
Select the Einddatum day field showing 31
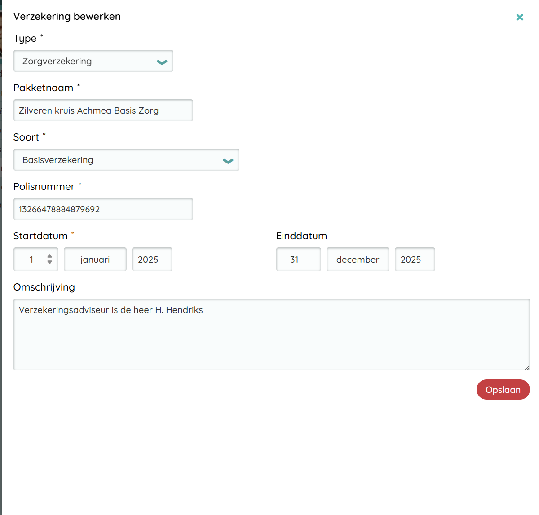click(x=298, y=260)
